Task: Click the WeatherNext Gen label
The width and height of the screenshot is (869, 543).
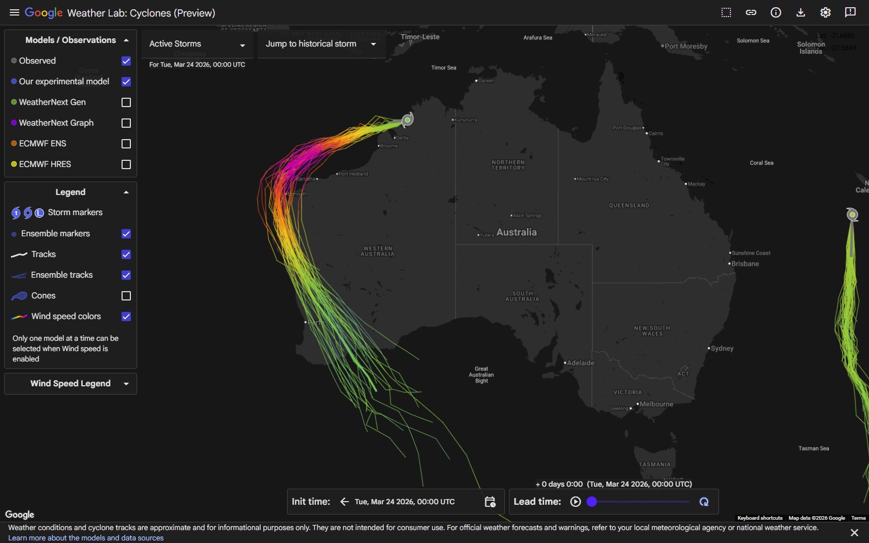Action: (x=52, y=102)
